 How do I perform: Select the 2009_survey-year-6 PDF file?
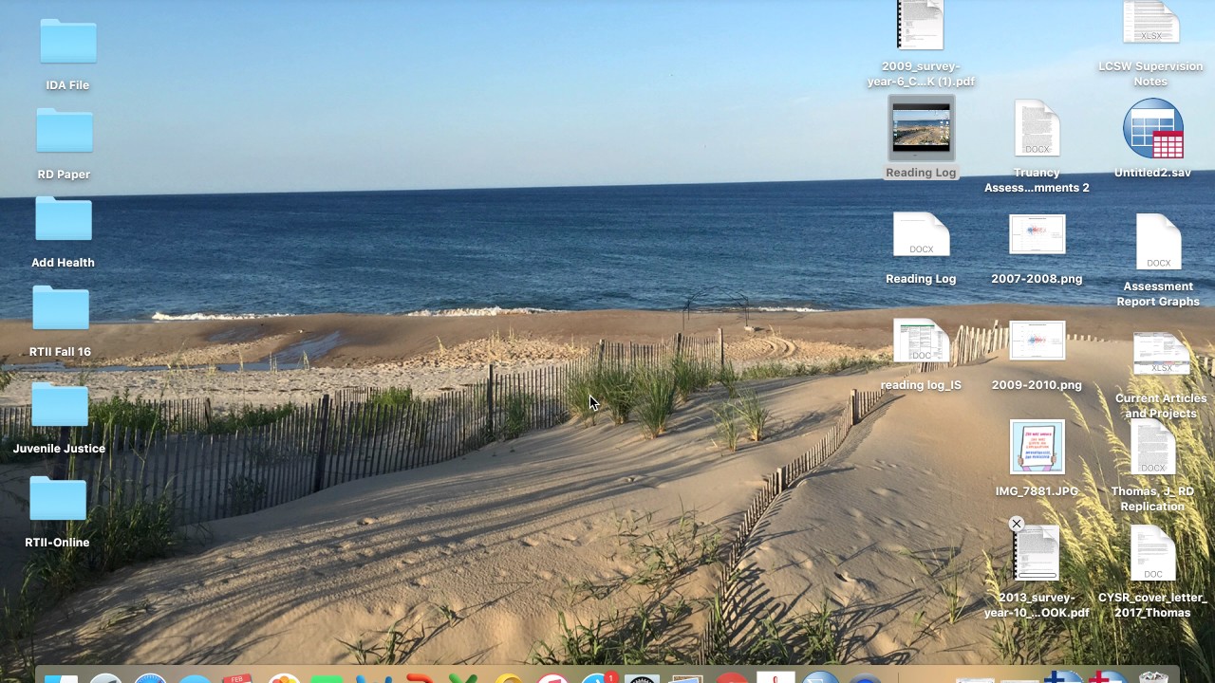pyautogui.click(x=920, y=27)
